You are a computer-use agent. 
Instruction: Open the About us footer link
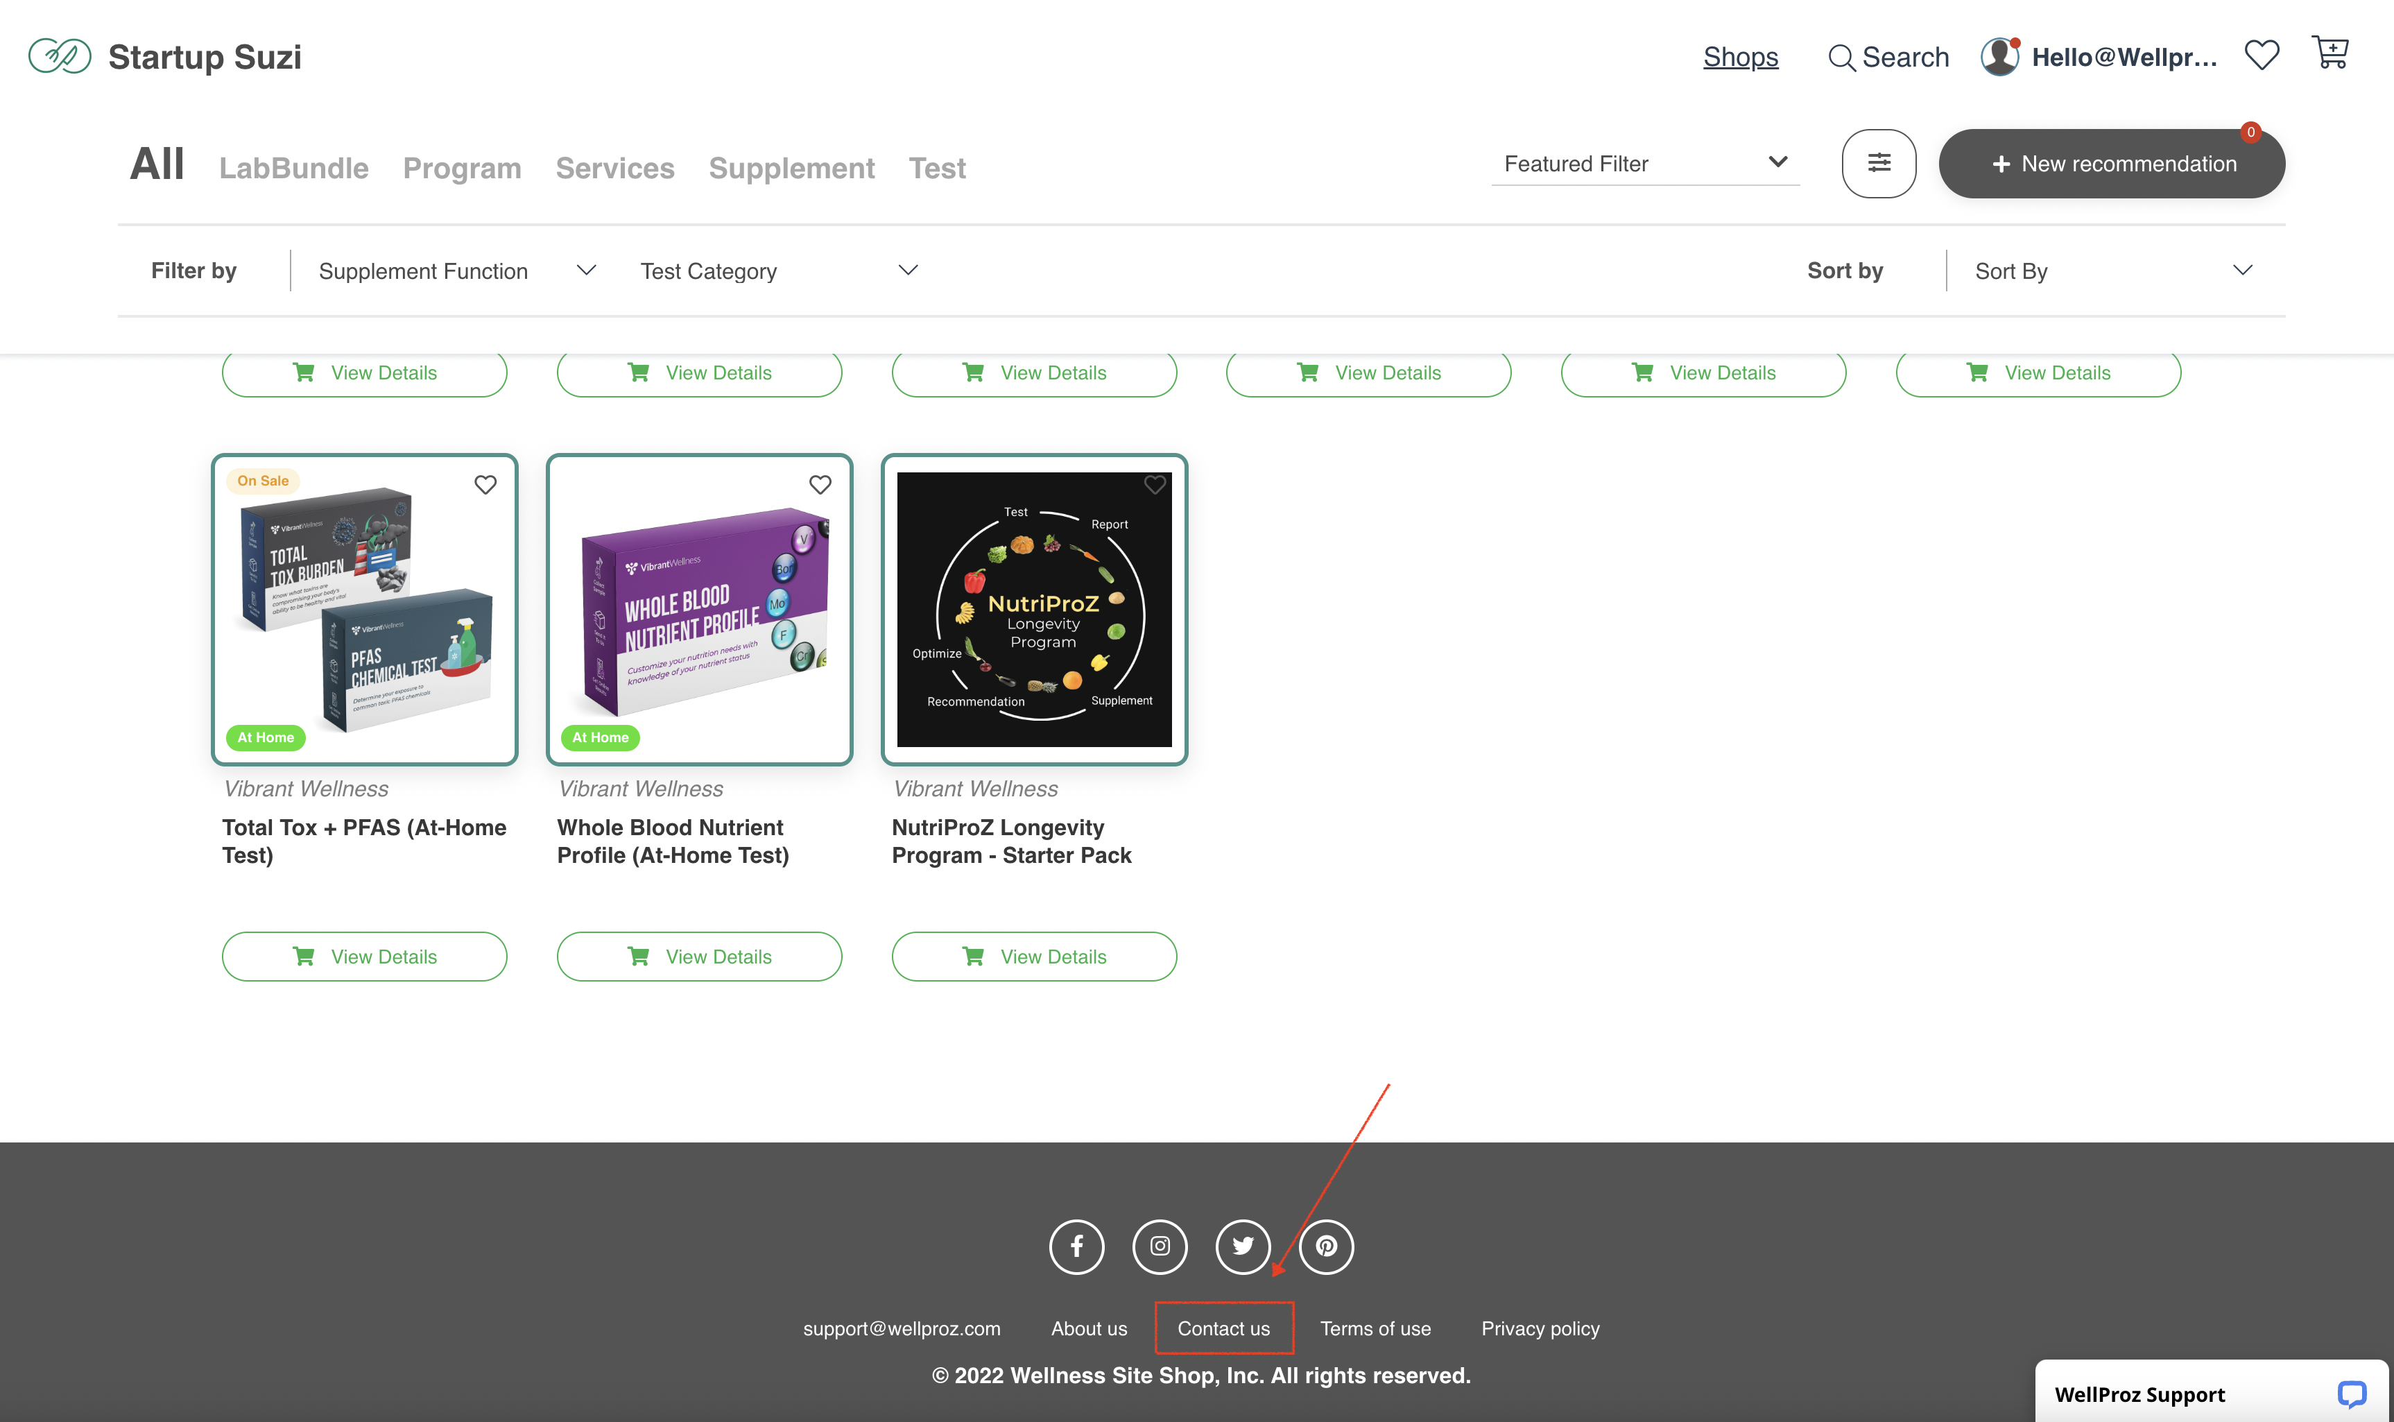pyautogui.click(x=1090, y=1328)
